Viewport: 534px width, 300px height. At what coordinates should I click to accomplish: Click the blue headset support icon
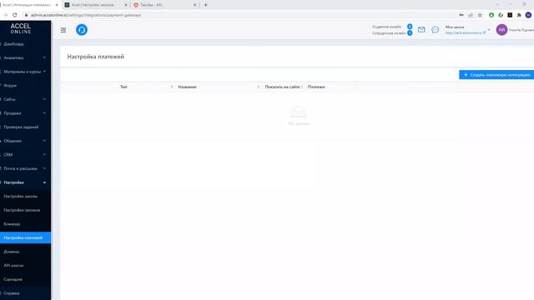pos(82,30)
